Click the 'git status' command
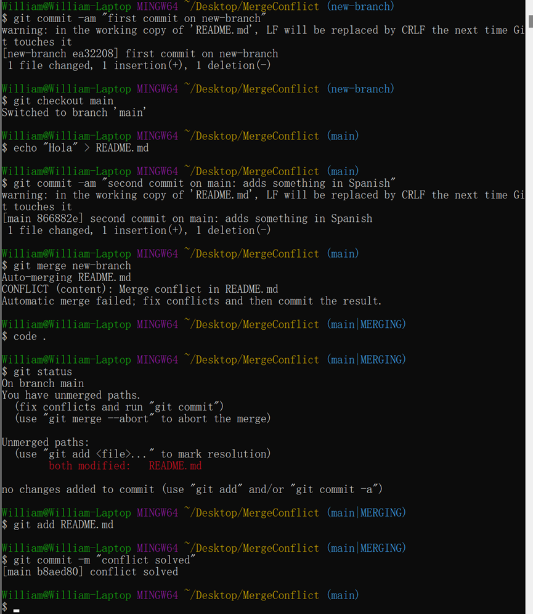 coord(43,372)
